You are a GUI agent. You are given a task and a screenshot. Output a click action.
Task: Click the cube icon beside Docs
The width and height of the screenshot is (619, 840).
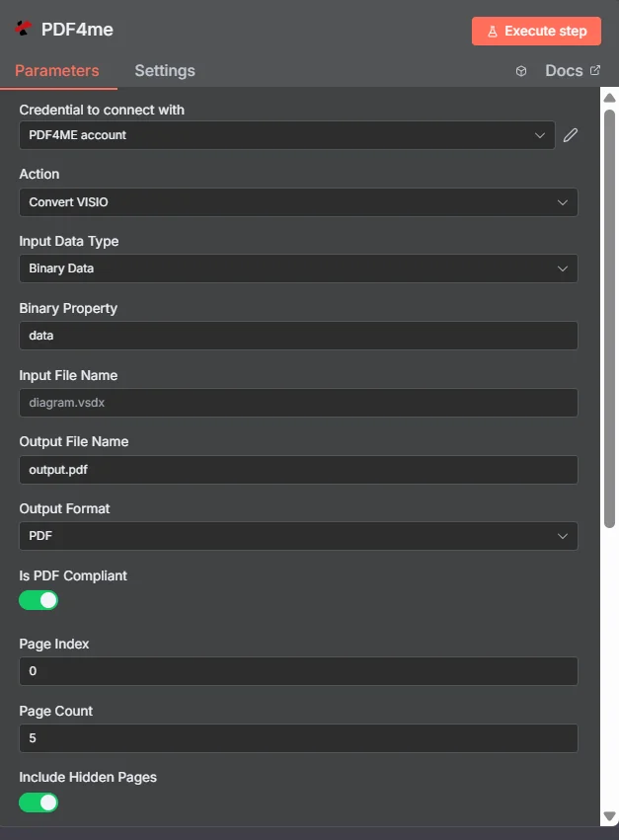click(x=521, y=71)
